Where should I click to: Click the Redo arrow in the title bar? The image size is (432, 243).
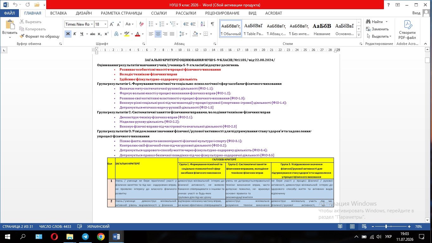[28, 5]
